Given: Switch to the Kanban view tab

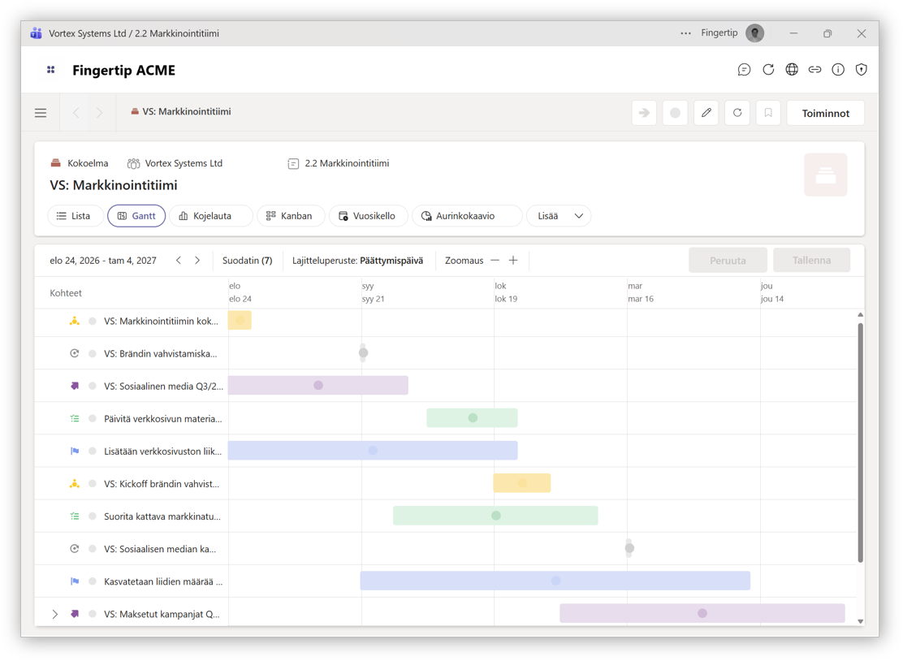Looking at the screenshot, I should coord(290,216).
